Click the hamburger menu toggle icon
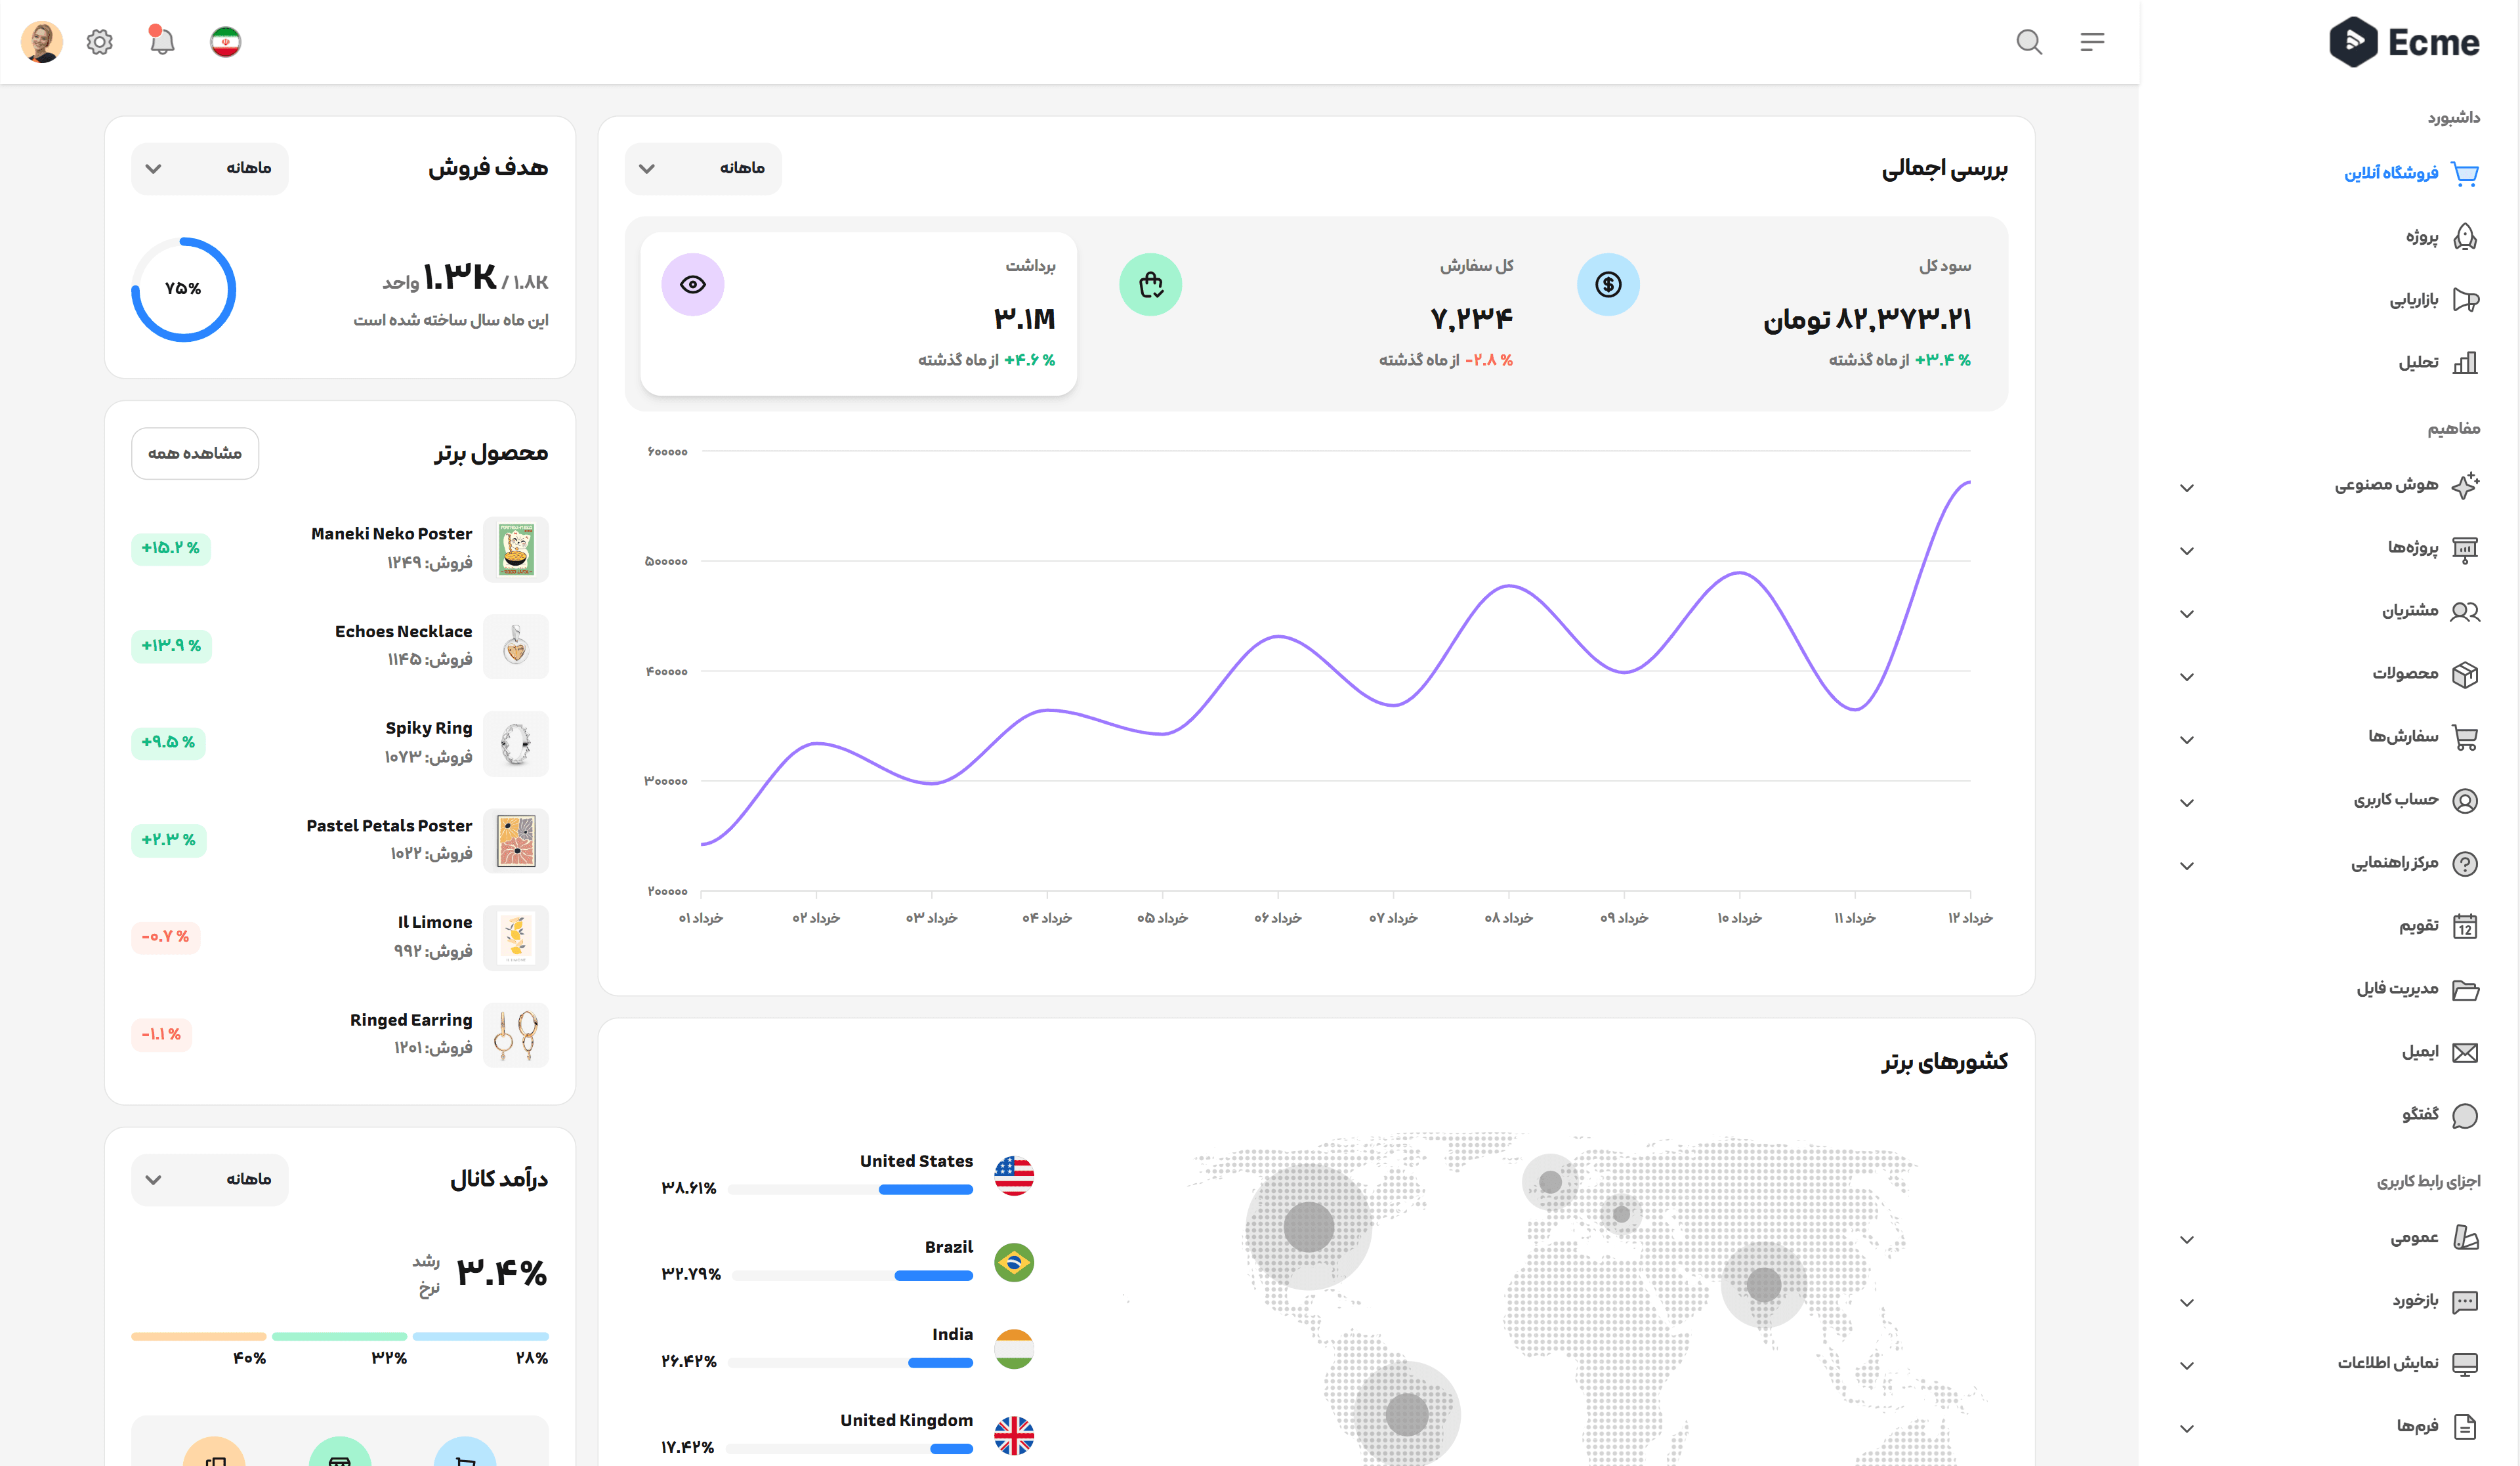This screenshot has height=1466, width=2520. [x=2092, y=42]
